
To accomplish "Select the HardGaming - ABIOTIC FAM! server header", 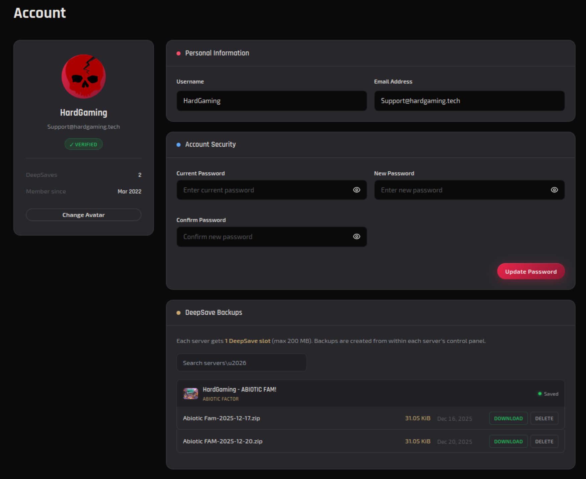I will tap(239, 389).
